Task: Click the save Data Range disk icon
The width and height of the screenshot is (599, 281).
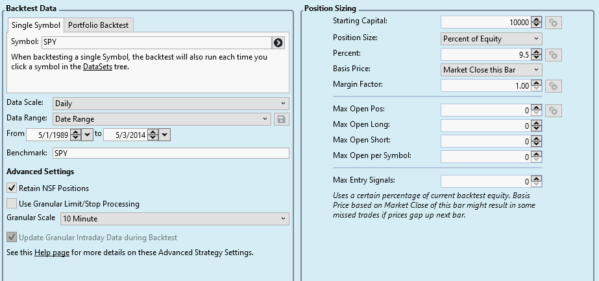Action: [282, 119]
